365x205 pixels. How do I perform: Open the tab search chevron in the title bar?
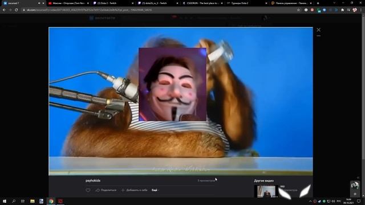(x=334, y=3)
